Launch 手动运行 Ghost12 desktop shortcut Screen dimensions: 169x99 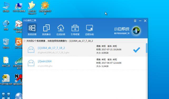pyautogui.click(x=32, y=8)
